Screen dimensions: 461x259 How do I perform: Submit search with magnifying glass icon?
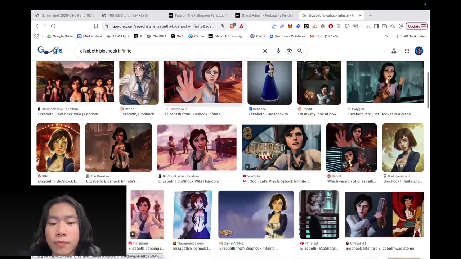click(300, 51)
